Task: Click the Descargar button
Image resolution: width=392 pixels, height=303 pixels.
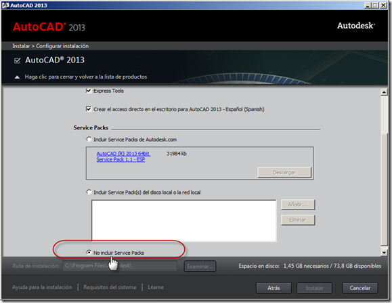Action: 284,172
